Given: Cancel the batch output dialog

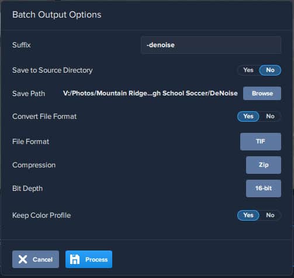Looking at the screenshot, I should [x=36, y=259].
